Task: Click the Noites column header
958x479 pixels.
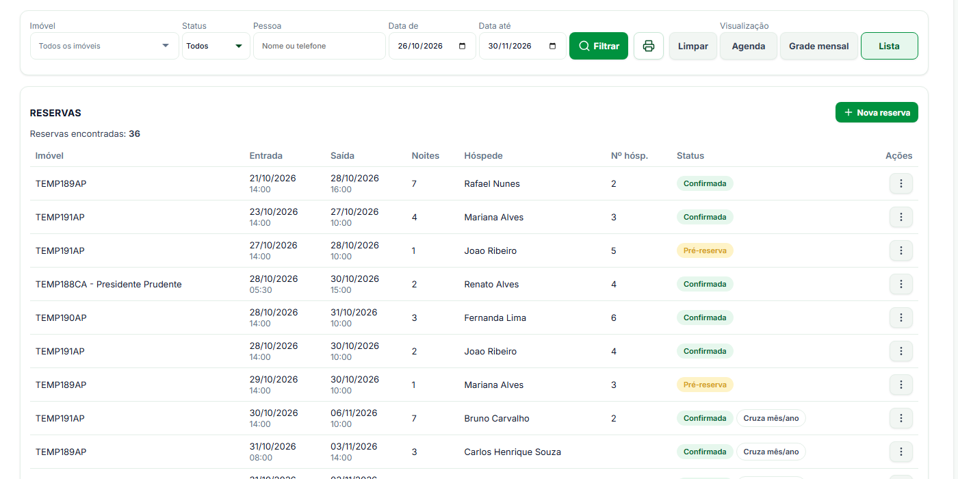Action: 426,155
